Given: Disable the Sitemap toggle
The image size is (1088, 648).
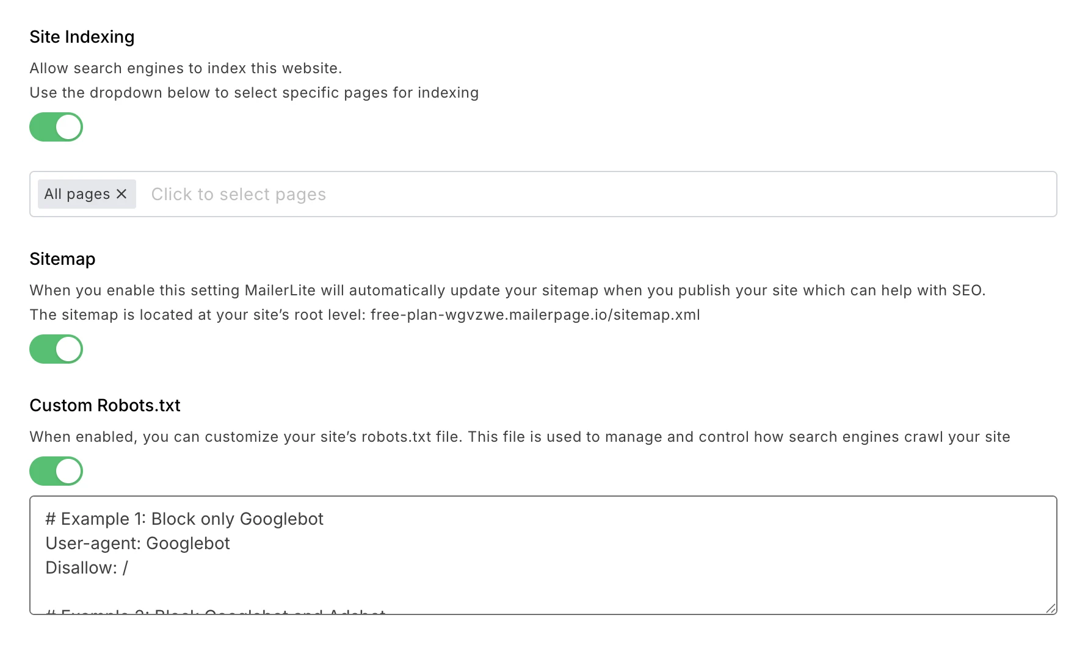Looking at the screenshot, I should [x=56, y=349].
